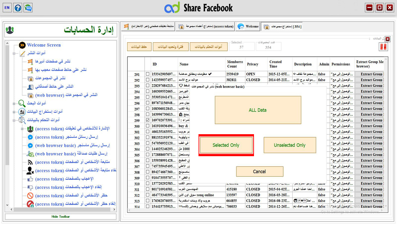Toggle checkbox for row 311

tap(147, 189)
